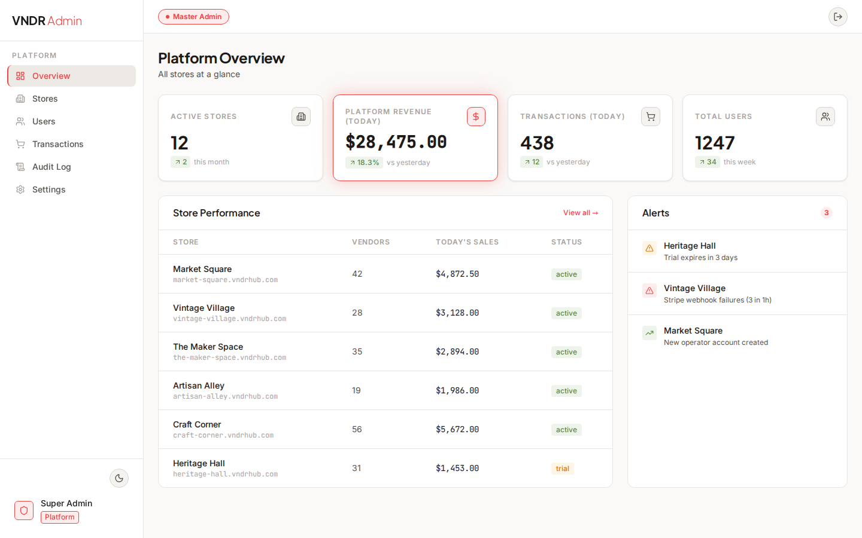Click the View all link in Store Performance
The height and width of the screenshot is (538, 862).
[x=580, y=212]
